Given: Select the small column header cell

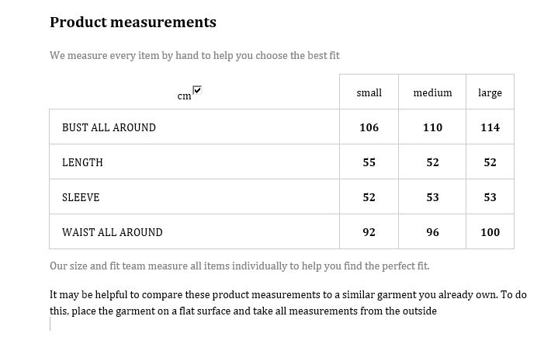Looking at the screenshot, I should pyautogui.click(x=369, y=92).
